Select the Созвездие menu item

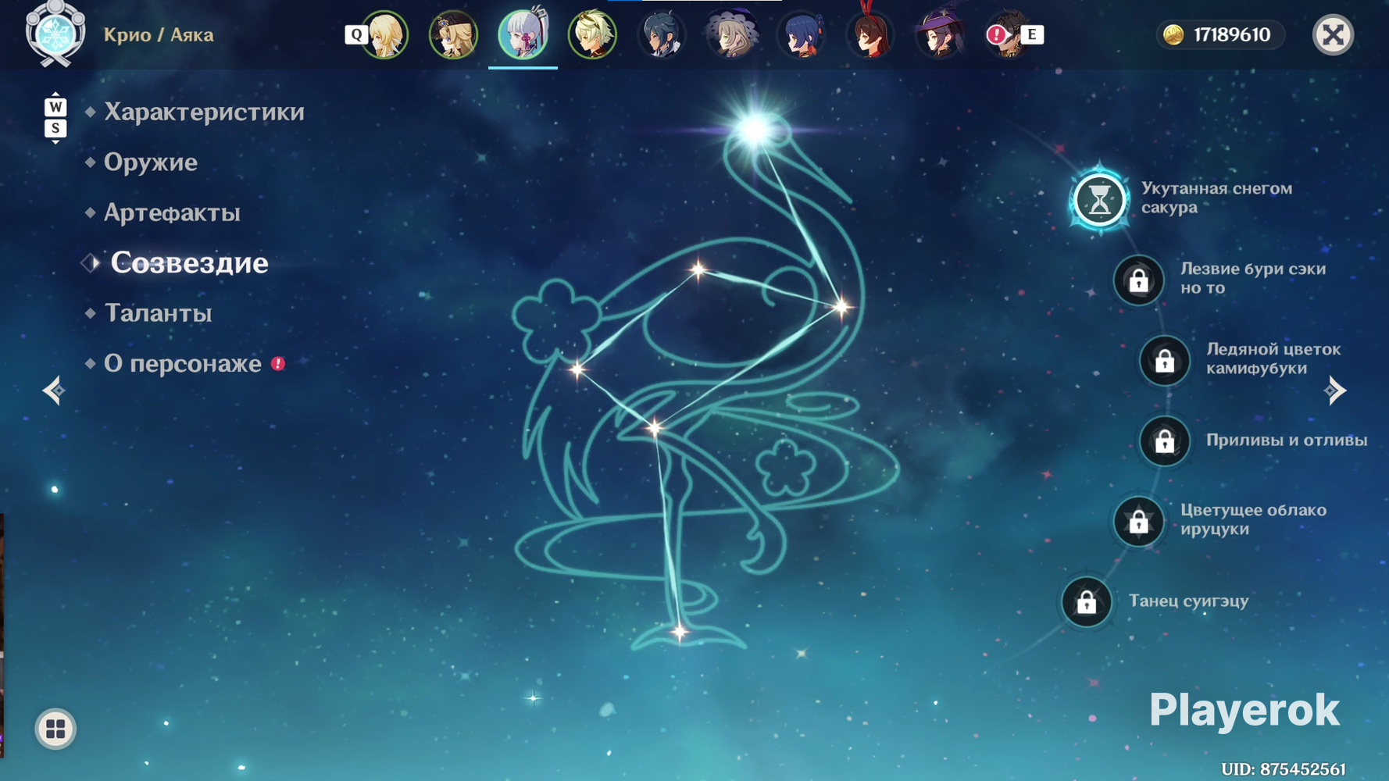[189, 263]
